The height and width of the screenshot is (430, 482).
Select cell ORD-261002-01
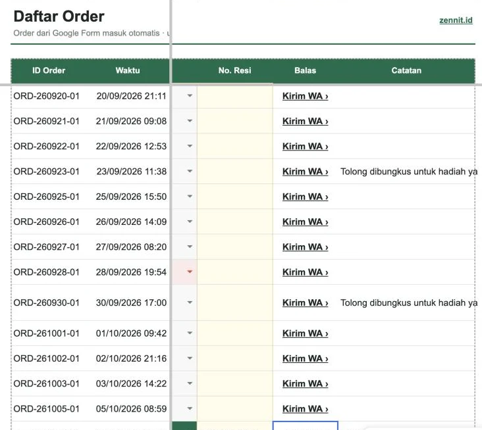(x=46, y=358)
